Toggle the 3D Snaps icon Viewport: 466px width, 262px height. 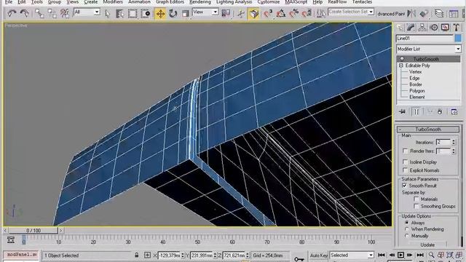pos(268,13)
